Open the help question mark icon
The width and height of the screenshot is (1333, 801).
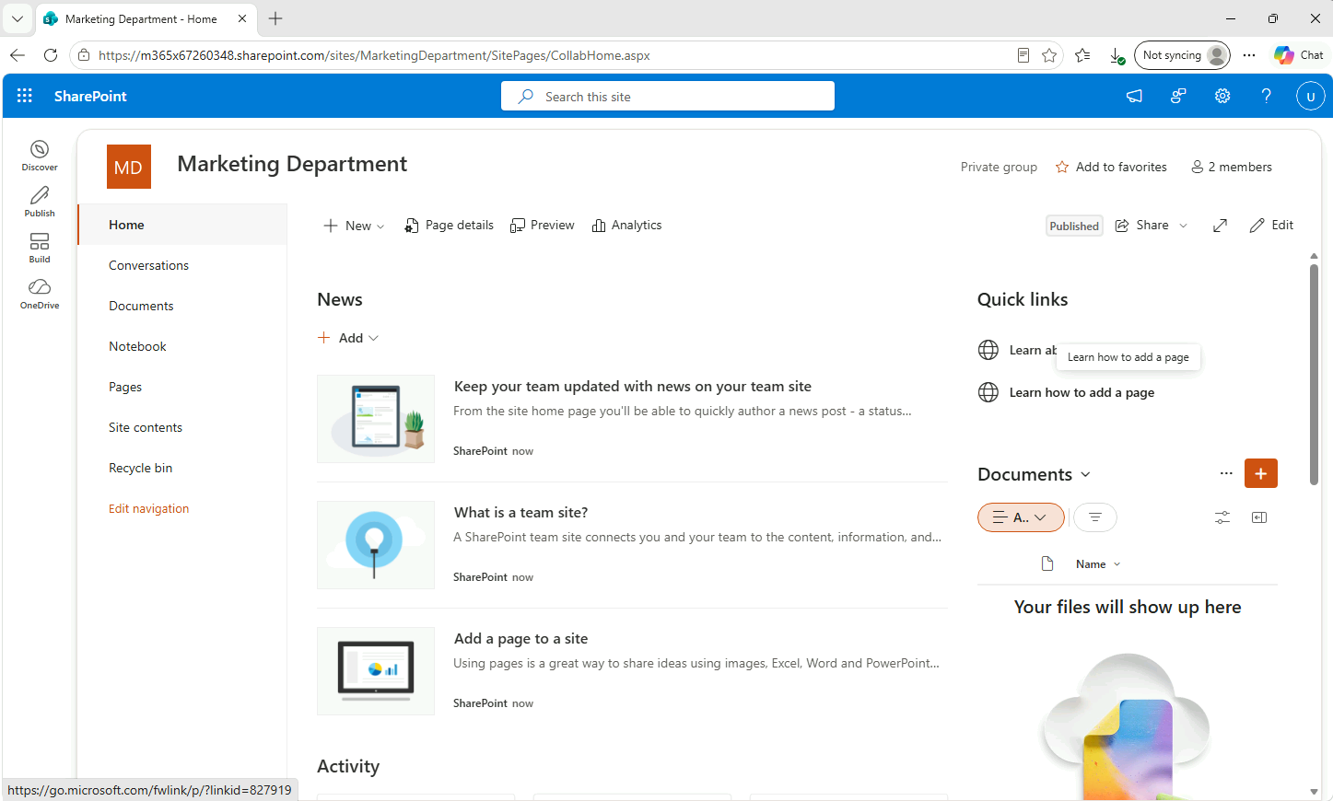1267,96
